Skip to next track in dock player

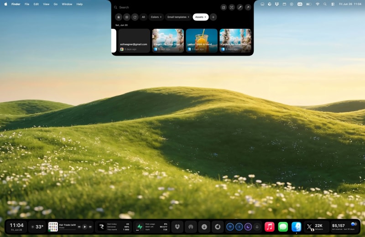[90, 227]
